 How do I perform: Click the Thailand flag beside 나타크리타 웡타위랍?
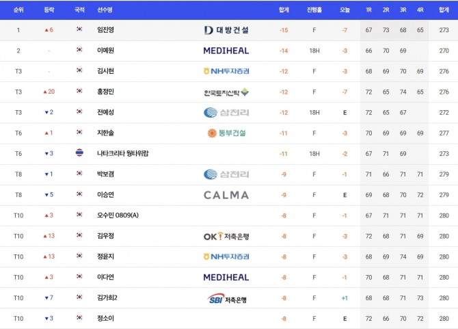click(x=79, y=153)
